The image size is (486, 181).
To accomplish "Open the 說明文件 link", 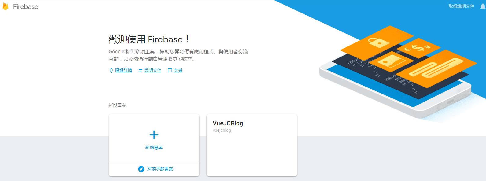I will coord(153,71).
